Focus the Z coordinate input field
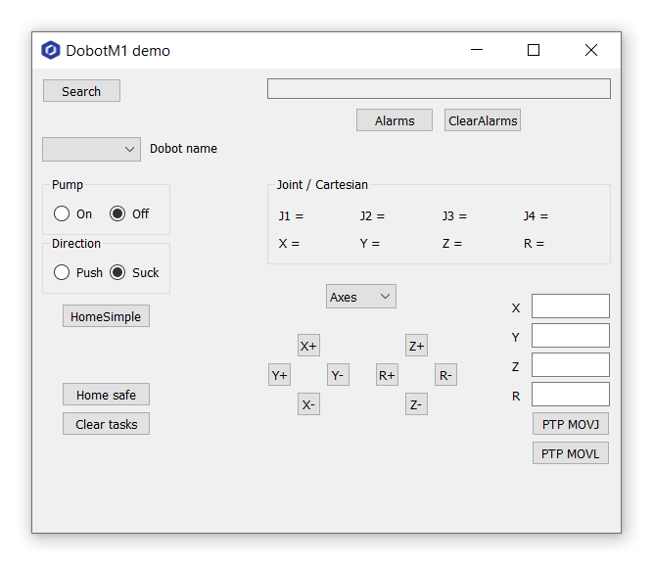Screen dimensions: 653x565 coord(571,365)
